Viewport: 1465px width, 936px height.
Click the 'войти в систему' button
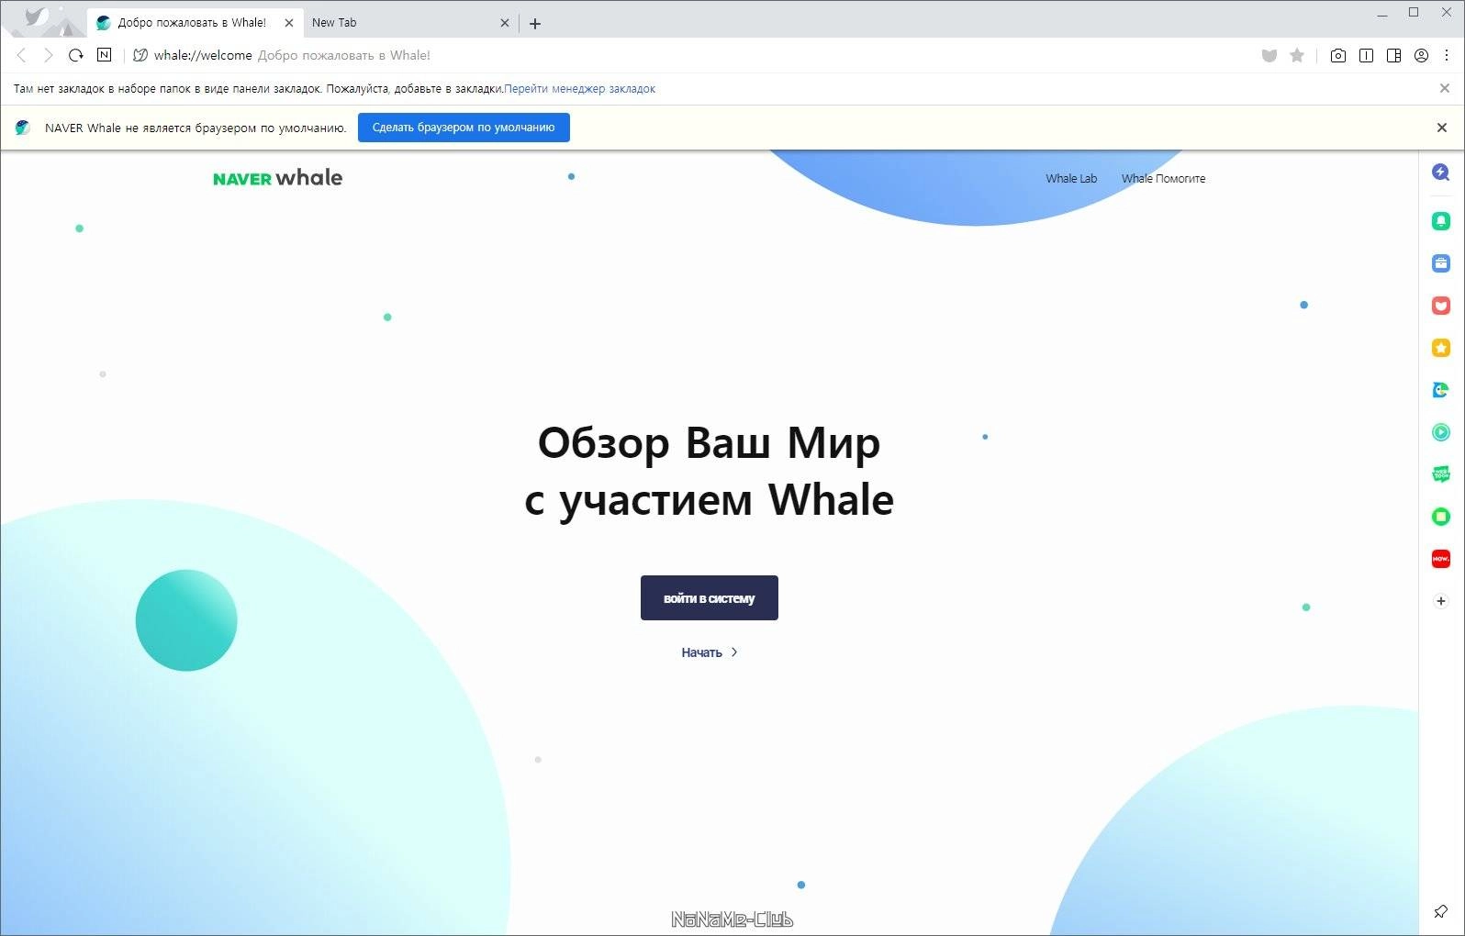[x=710, y=598]
